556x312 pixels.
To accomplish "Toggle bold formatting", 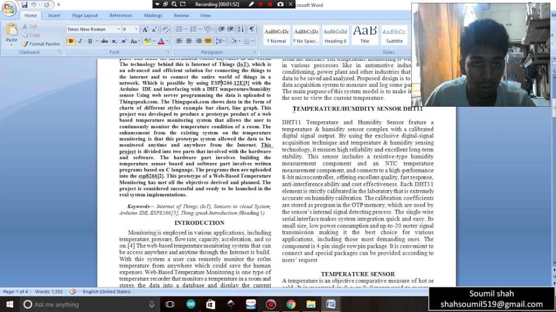I will point(71,41).
